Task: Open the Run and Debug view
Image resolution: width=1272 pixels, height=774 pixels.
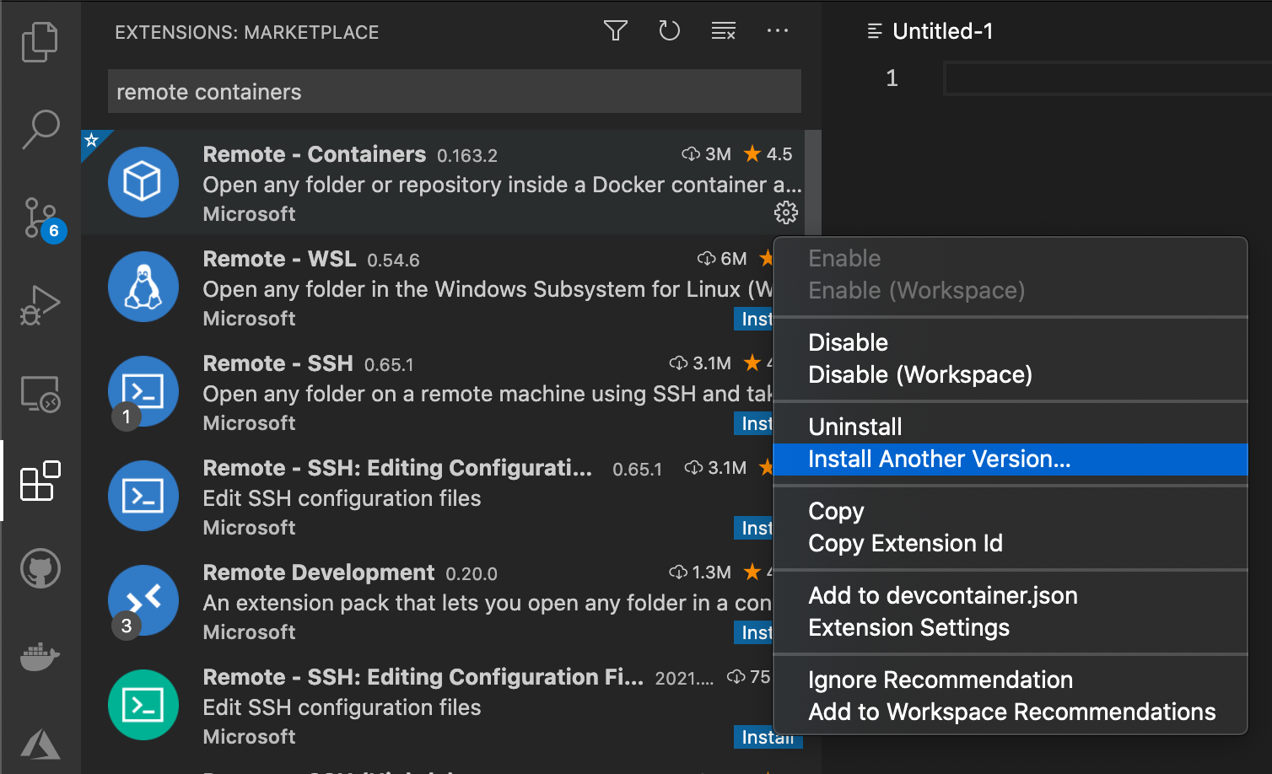Action: (40, 305)
